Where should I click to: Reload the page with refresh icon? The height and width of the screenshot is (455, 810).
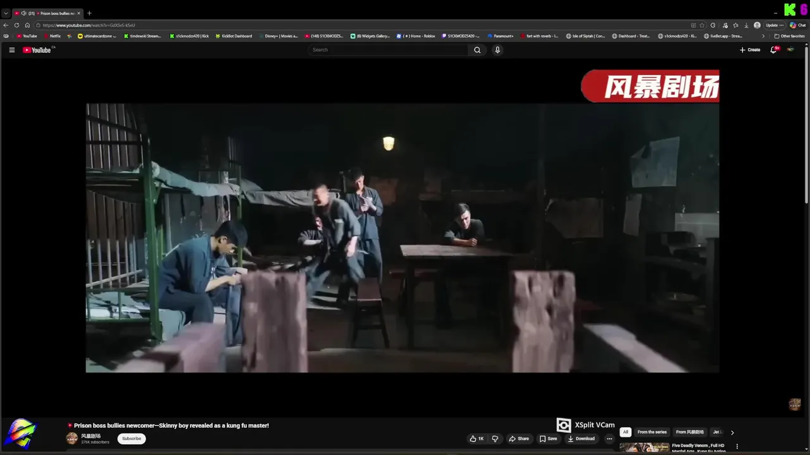pos(16,25)
